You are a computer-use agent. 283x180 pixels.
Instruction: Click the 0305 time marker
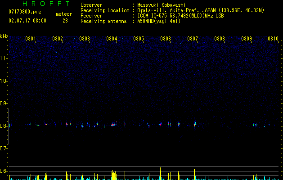139,39
